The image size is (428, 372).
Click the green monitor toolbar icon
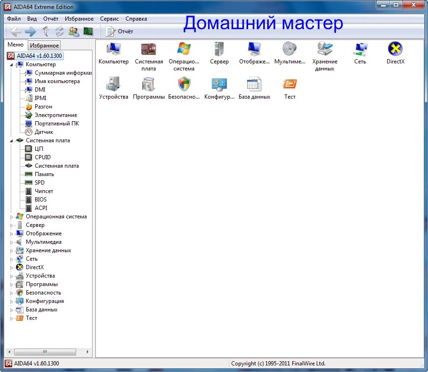pyautogui.click(x=88, y=31)
